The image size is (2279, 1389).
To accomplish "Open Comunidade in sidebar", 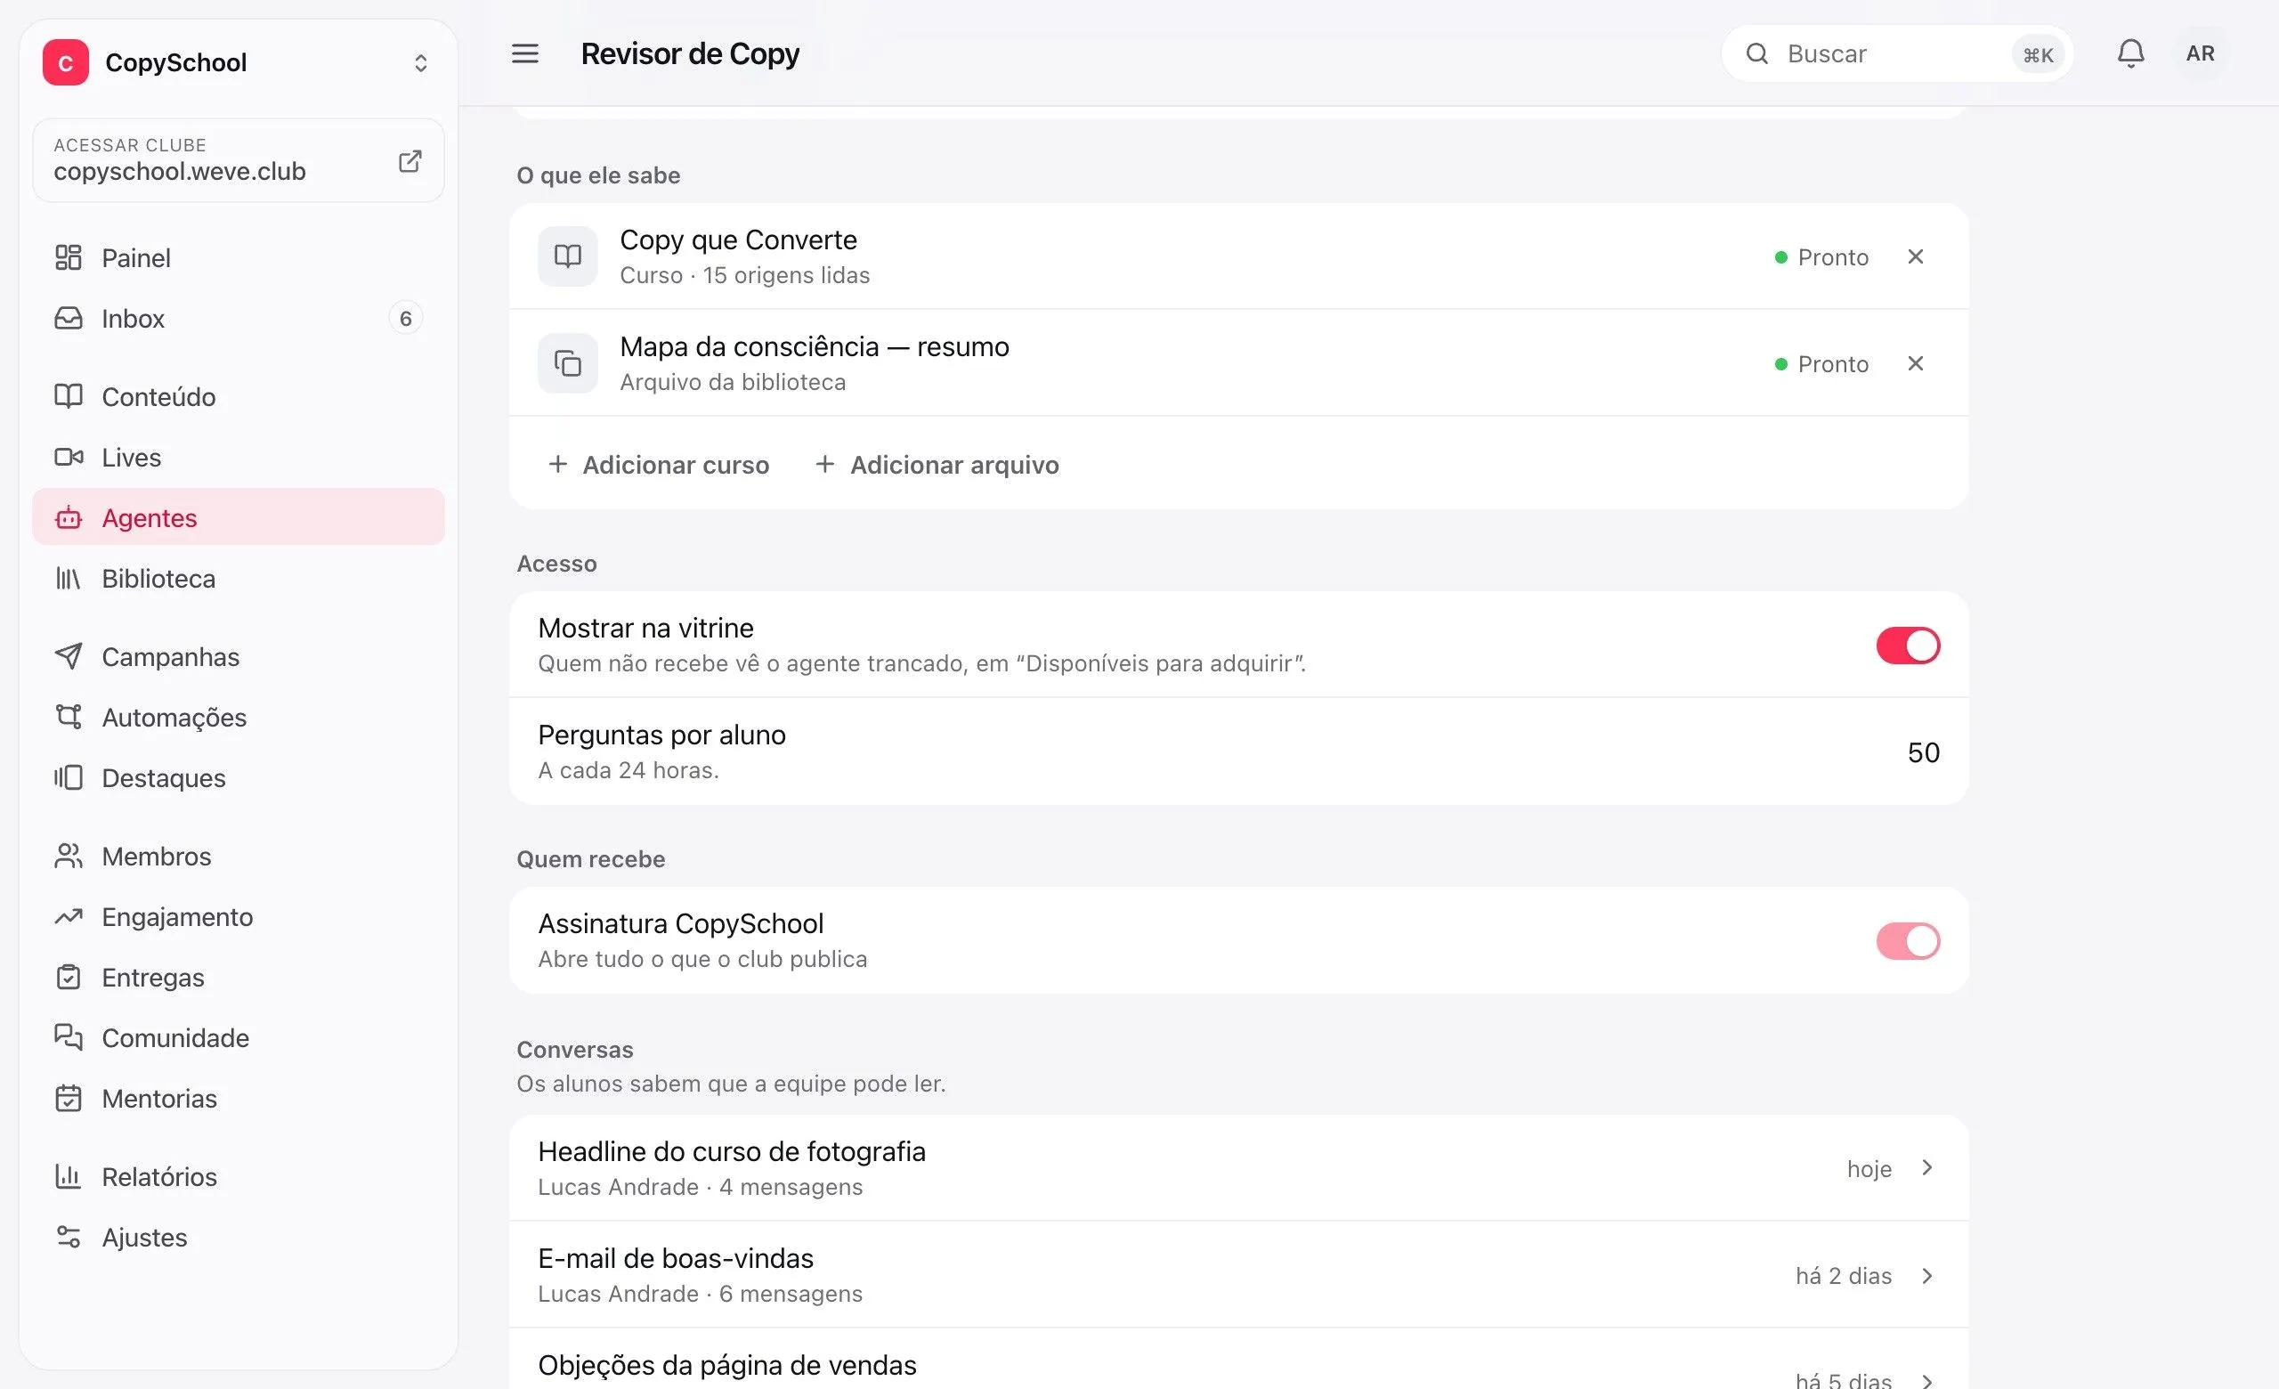I will (239, 1037).
